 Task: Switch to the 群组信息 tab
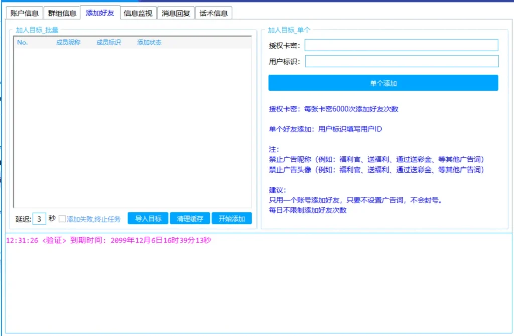tap(62, 13)
